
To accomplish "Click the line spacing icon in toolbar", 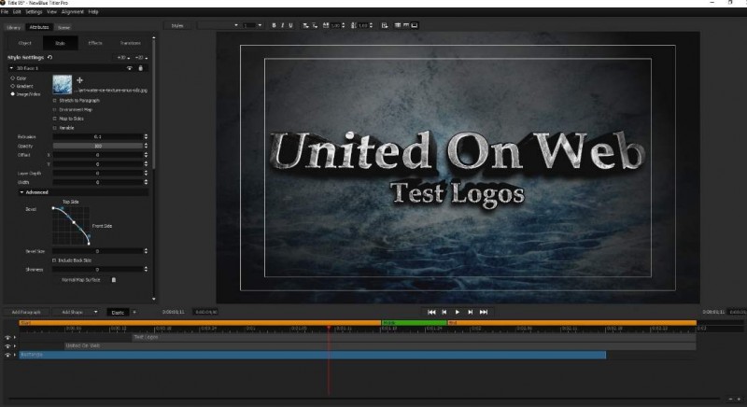I will pos(354,25).
